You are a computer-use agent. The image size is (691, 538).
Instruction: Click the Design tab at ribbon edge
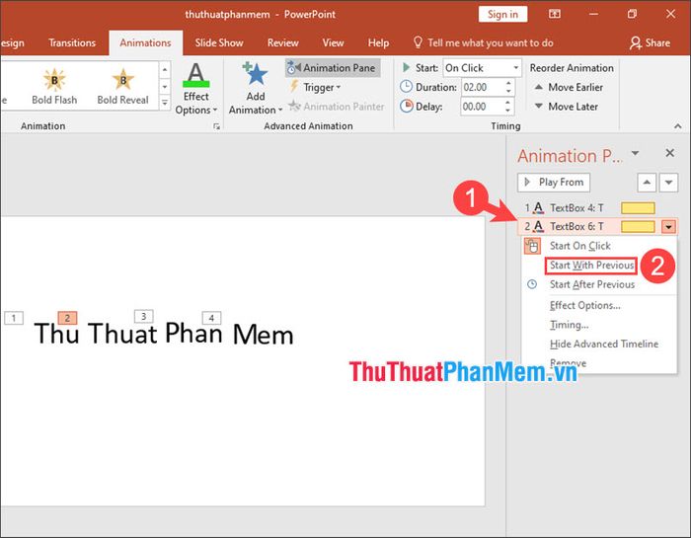tap(12, 42)
